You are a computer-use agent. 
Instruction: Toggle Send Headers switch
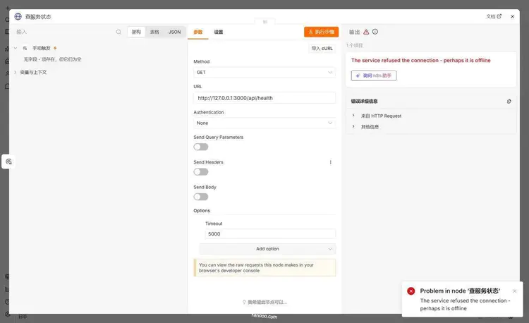click(x=201, y=172)
